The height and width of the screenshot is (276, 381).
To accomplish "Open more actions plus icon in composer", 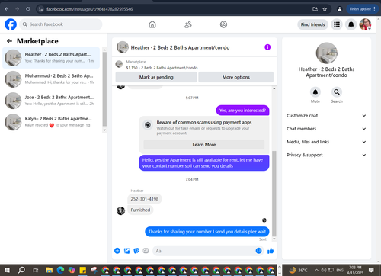I will (x=117, y=251).
